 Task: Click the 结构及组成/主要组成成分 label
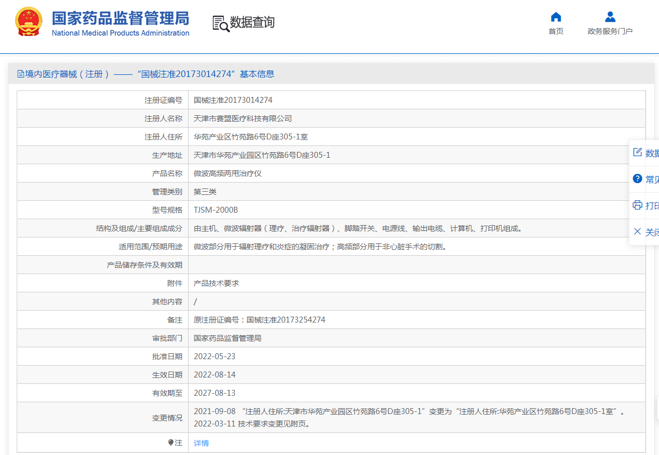click(139, 228)
